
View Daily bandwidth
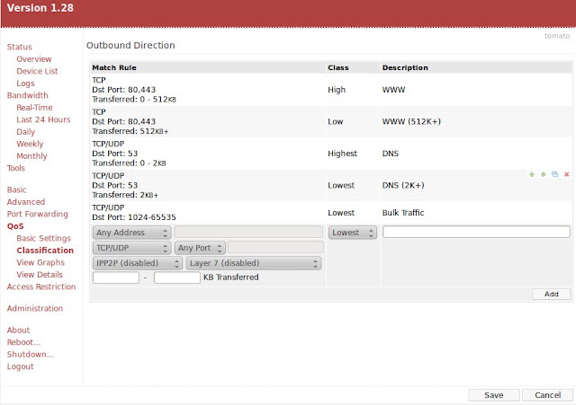(26, 132)
